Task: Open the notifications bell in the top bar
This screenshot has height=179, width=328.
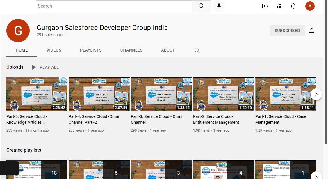Action: [x=293, y=6]
